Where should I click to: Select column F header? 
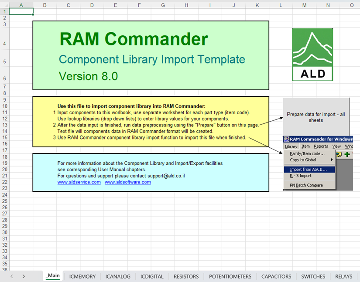click(x=139, y=5)
